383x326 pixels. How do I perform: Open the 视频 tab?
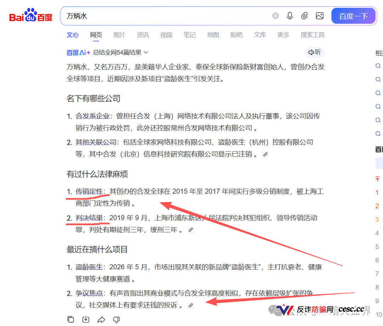pos(166,35)
